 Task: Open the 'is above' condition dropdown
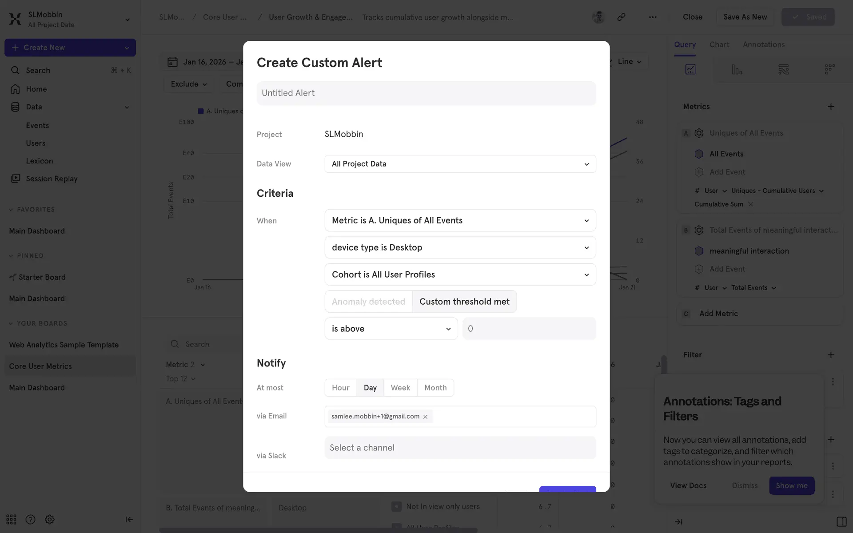(391, 329)
